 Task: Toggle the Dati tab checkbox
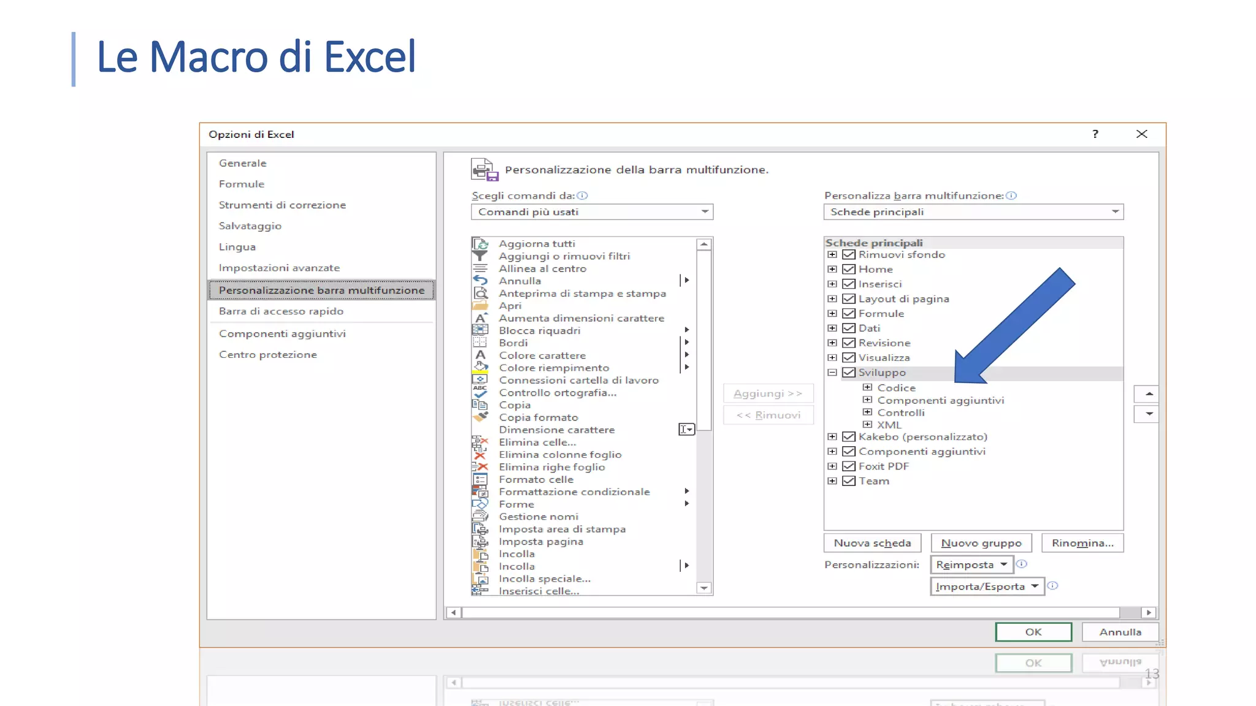point(849,328)
